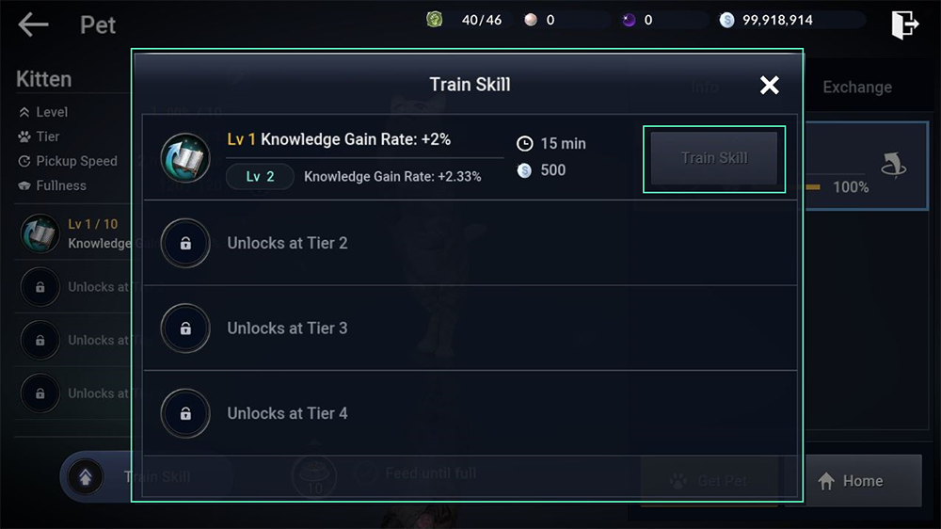Click the Get Pet button
Viewport: 941px width, 529px height.
pos(710,480)
